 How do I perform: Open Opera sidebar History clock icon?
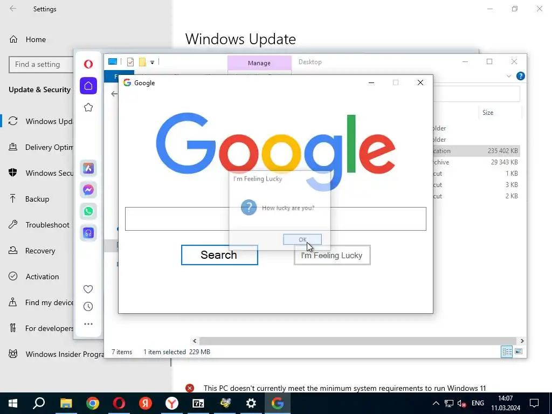[x=88, y=307]
